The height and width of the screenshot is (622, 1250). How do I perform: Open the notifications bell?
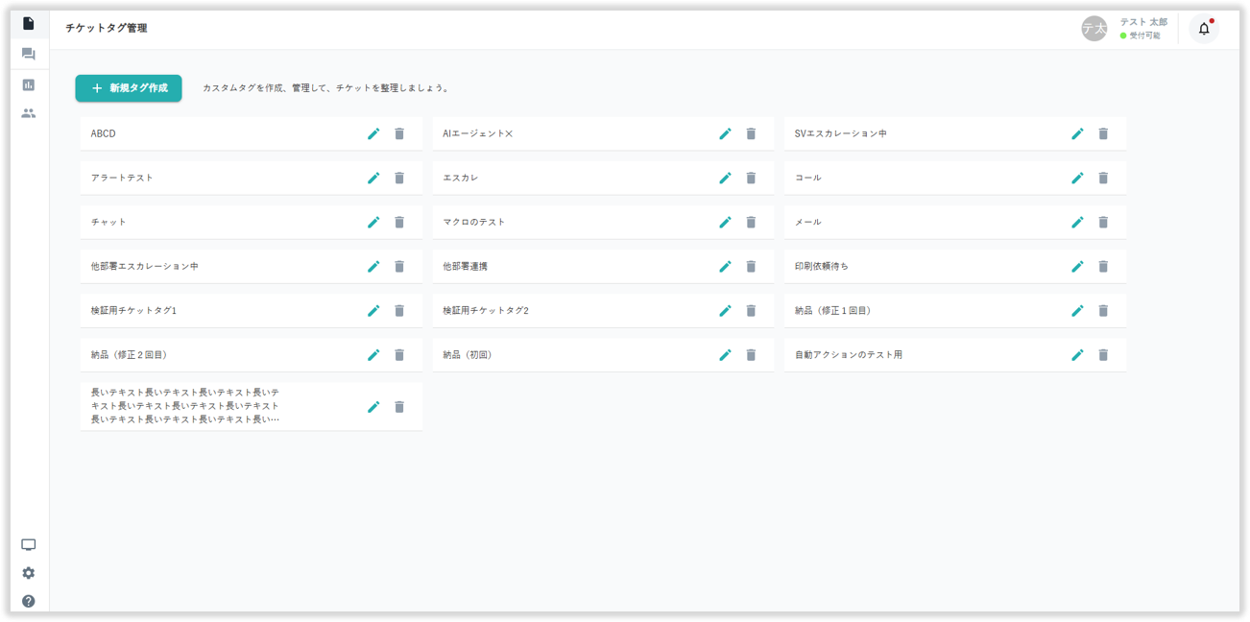click(x=1204, y=29)
